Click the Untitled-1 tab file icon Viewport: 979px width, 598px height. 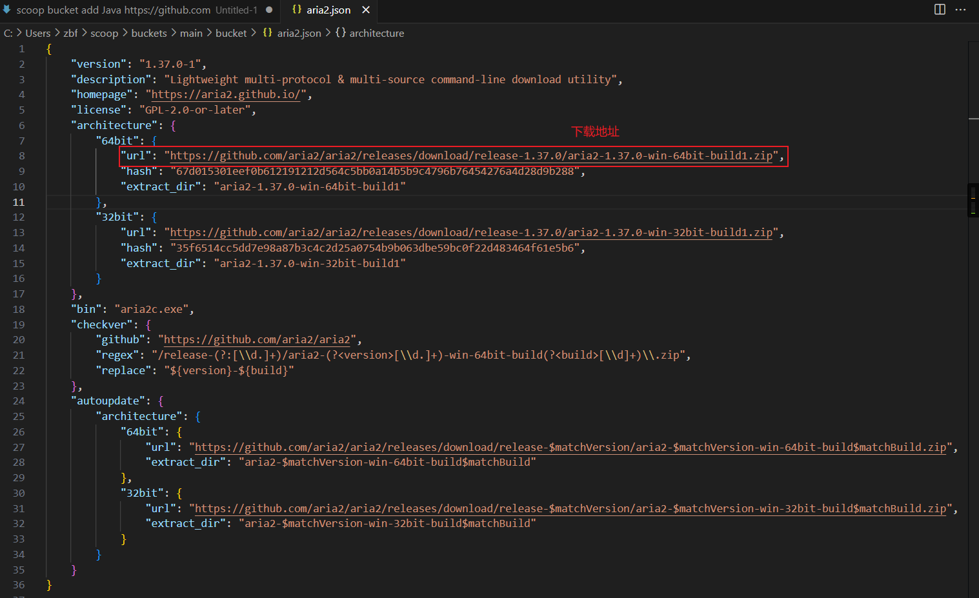click(x=7, y=10)
